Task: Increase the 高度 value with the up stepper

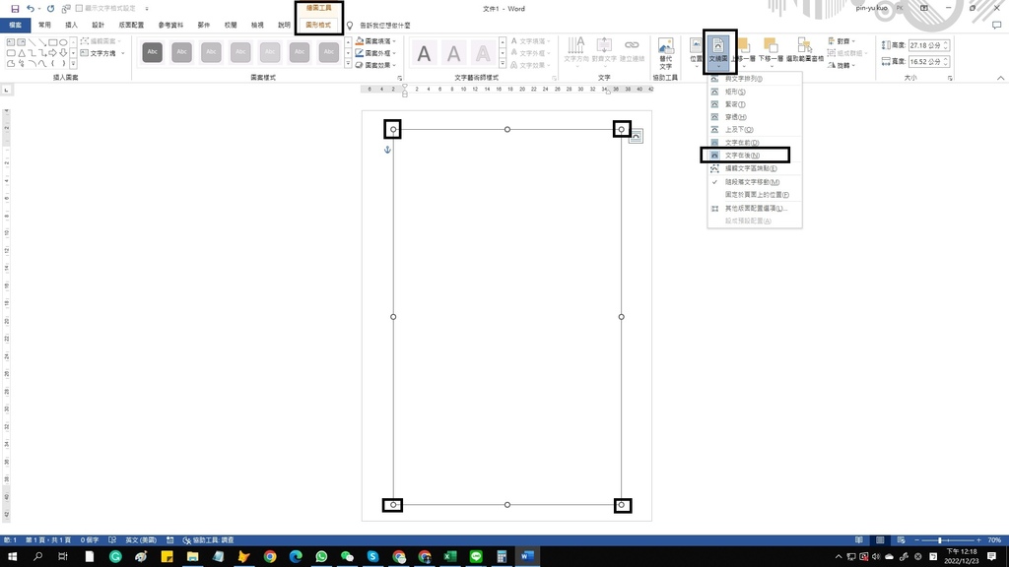Action: (x=946, y=43)
